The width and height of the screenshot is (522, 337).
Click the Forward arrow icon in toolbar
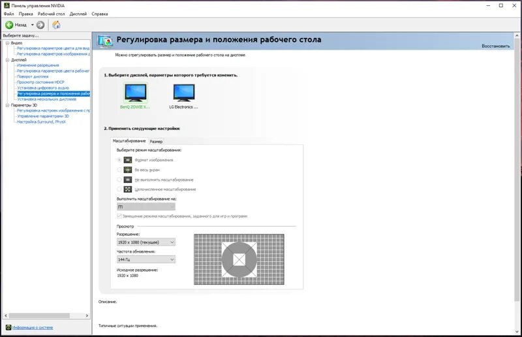point(40,25)
